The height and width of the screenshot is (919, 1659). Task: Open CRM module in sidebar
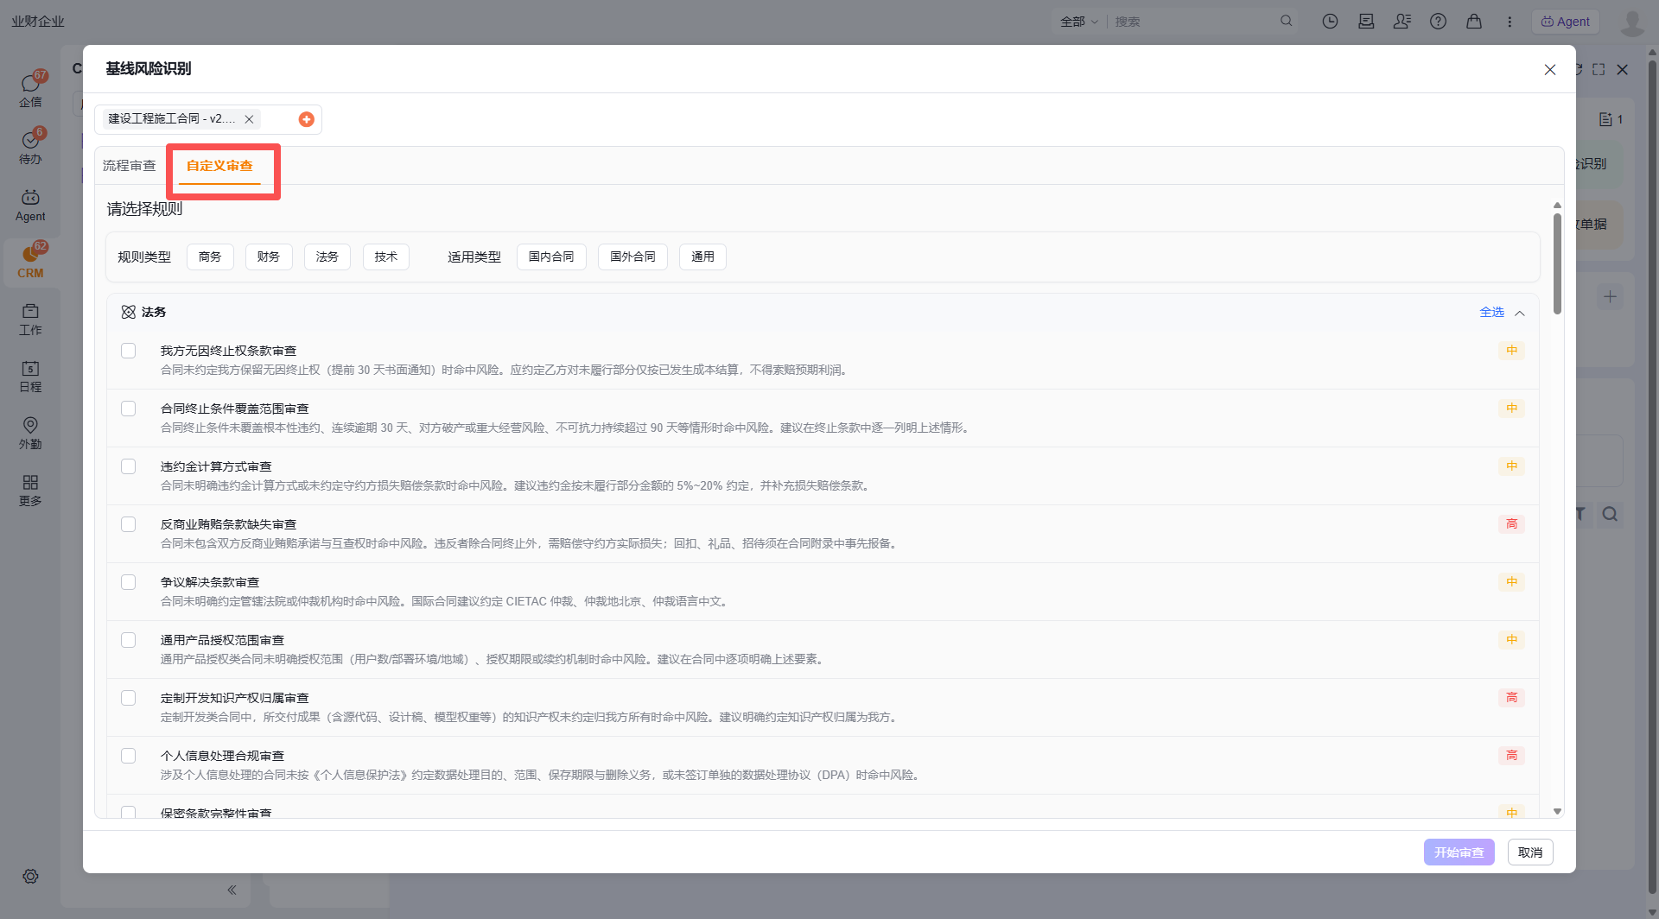tap(30, 262)
